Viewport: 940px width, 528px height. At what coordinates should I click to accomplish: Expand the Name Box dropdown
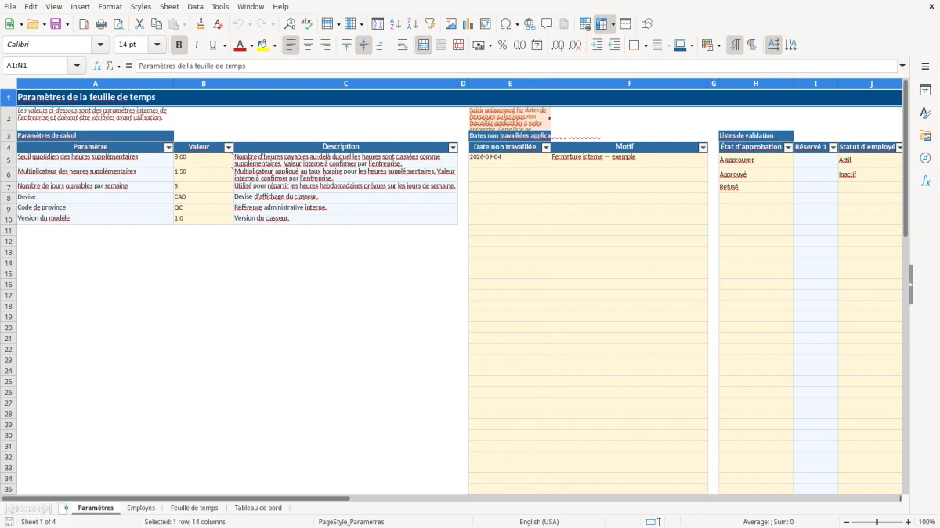tap(77, 66)
